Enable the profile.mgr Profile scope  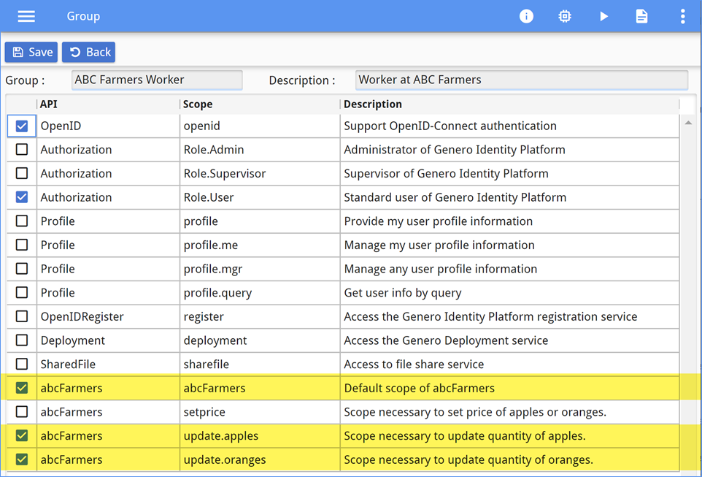coord(21,268)
